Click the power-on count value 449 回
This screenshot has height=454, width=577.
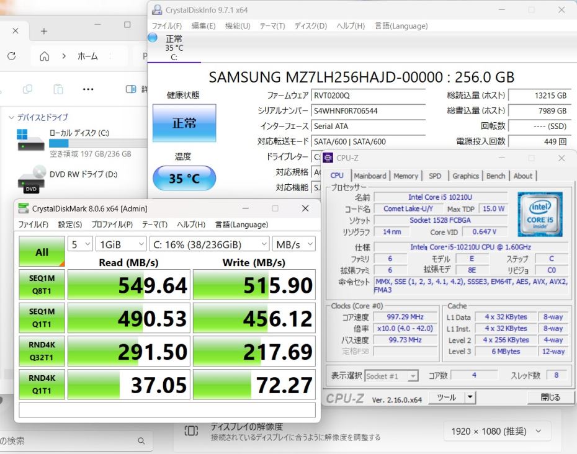tap(540, 141)
